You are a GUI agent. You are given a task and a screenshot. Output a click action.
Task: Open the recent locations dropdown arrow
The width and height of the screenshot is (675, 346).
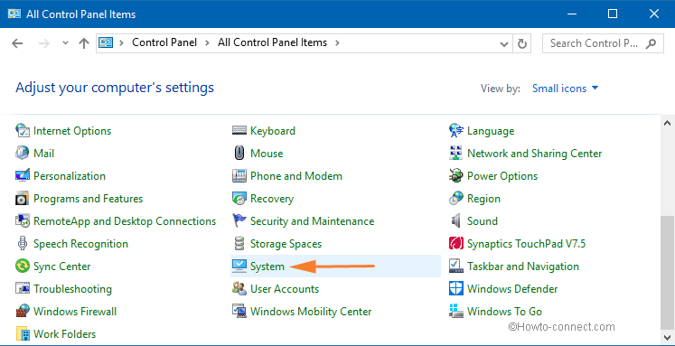(65, 43)
